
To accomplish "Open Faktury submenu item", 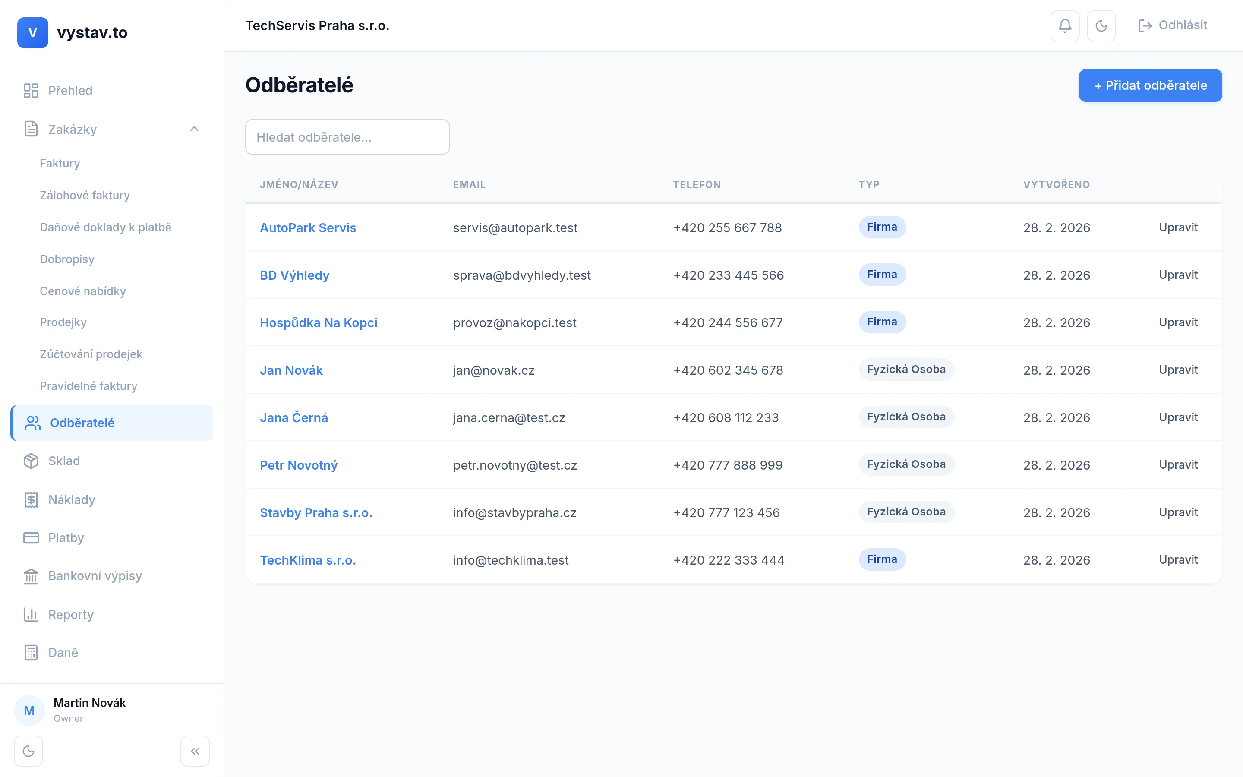I will pos(60,164).
